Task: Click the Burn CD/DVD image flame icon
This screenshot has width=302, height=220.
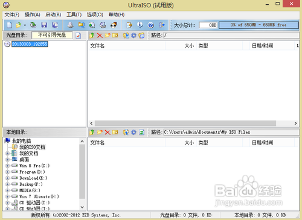Action: (114, 25)
